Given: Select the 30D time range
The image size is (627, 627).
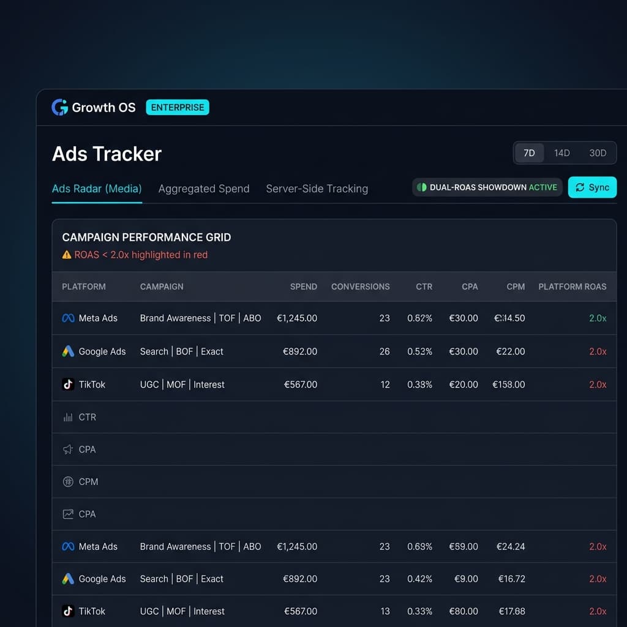Looking at the screenshot, I should pos(598,152).
